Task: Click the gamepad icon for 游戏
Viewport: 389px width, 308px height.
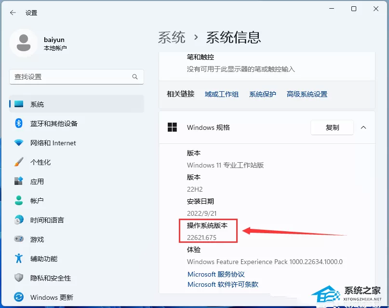Action: 19,239
